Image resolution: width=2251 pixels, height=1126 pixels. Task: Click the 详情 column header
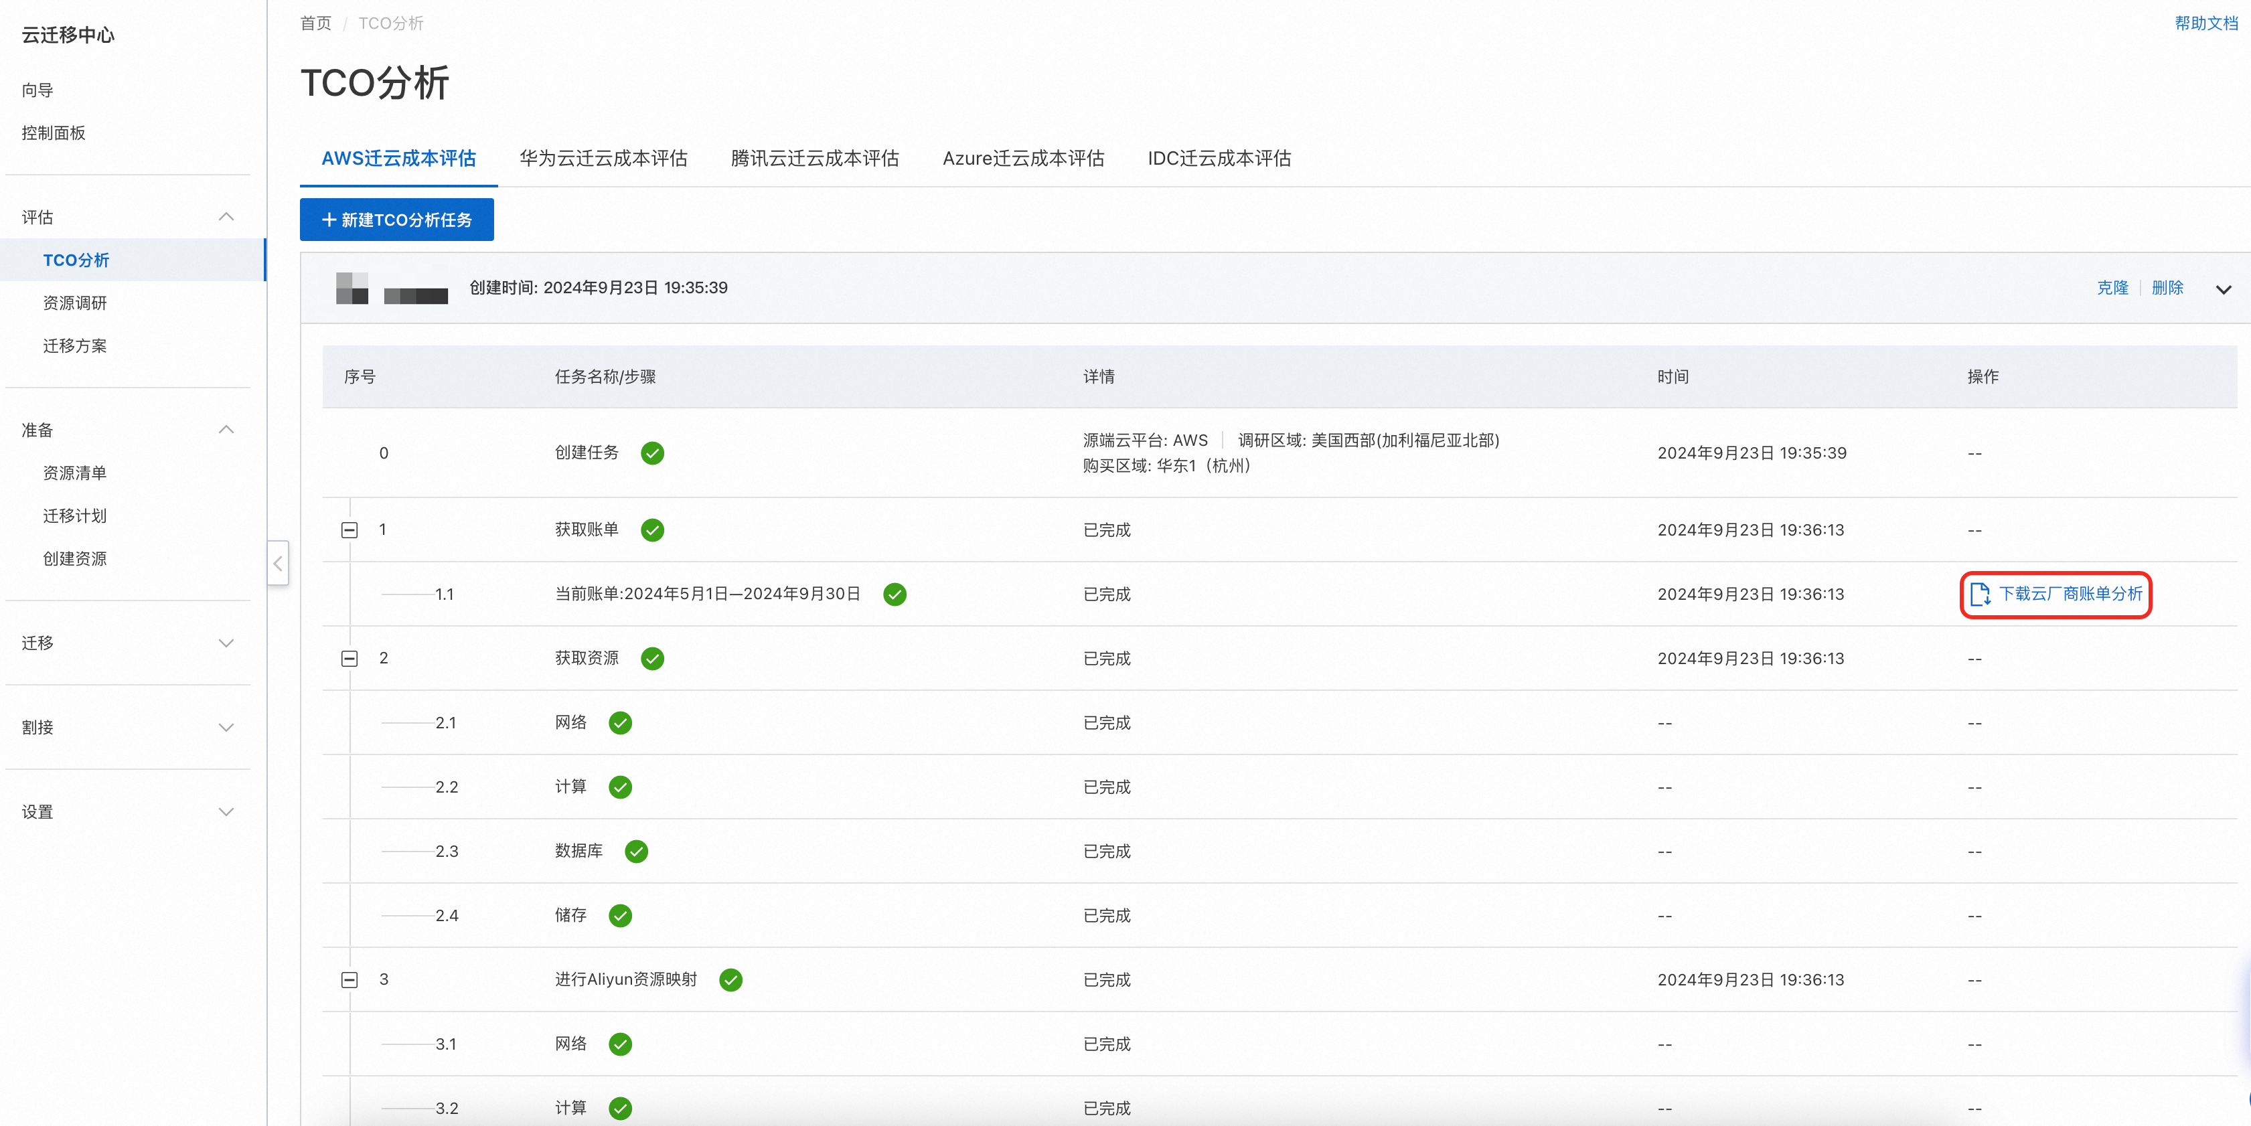coord(1099,378)
